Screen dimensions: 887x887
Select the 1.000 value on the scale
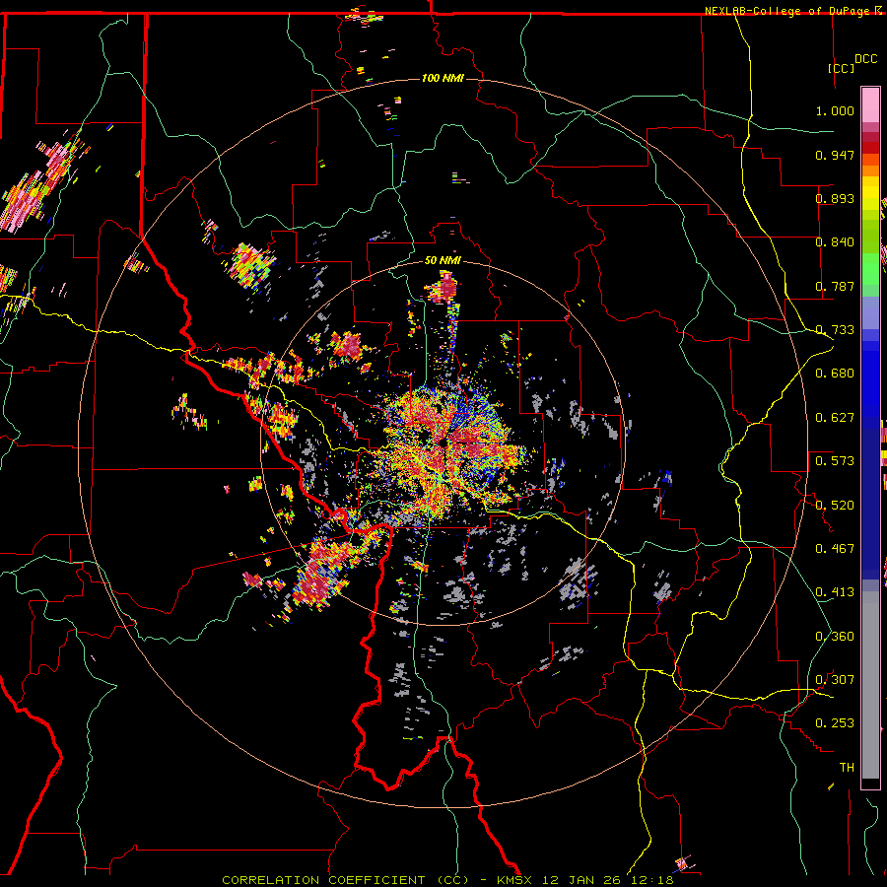[x=835, y=110]
